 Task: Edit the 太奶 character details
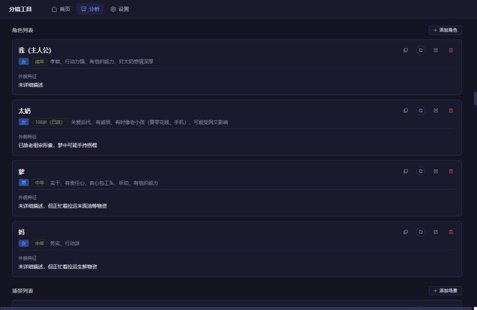click(436, 110)
